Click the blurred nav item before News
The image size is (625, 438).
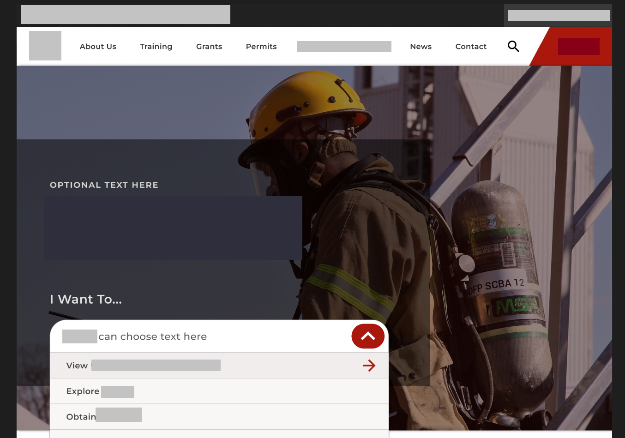click(344, 47)
